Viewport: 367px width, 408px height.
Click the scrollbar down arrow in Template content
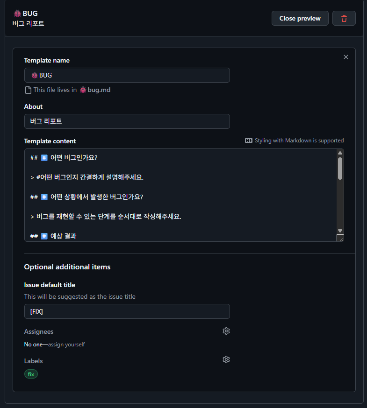coord(340,231)
